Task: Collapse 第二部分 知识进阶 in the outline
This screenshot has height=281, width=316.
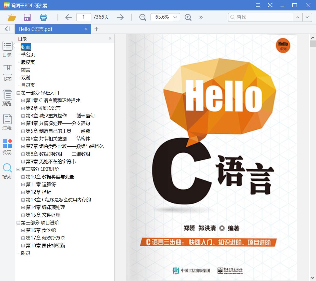Action: pos(18,169)
